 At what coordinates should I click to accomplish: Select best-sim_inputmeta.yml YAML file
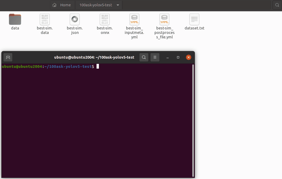134,19
